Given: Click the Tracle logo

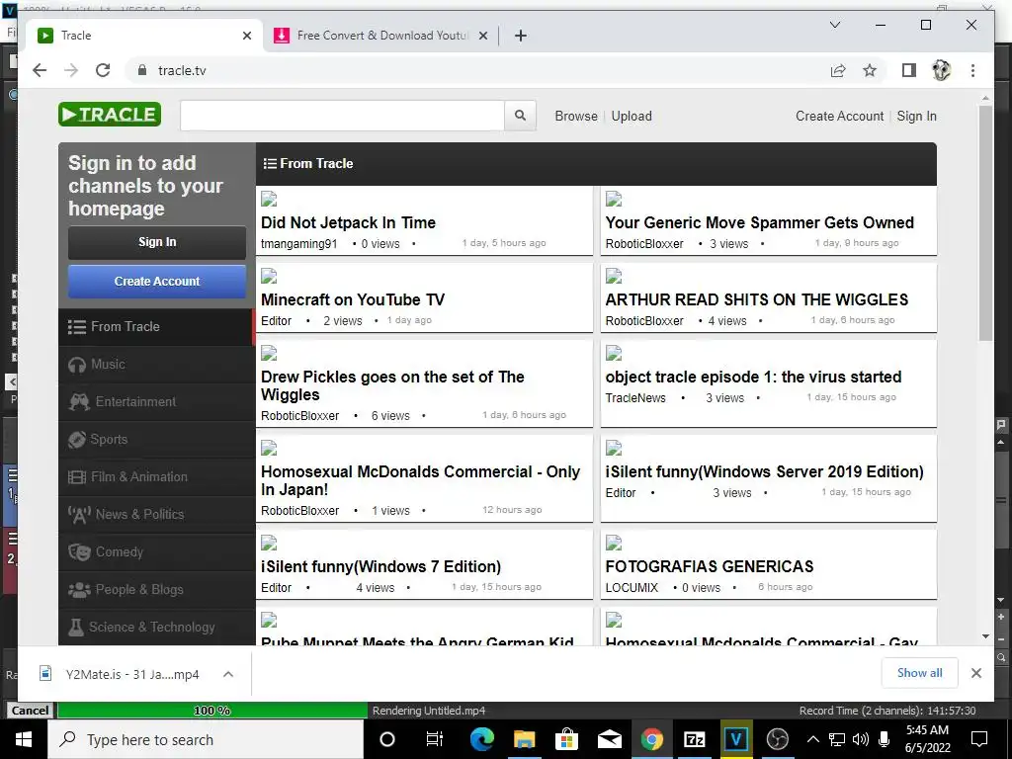Looking at the screenshot, I should [x=110, y=115].
